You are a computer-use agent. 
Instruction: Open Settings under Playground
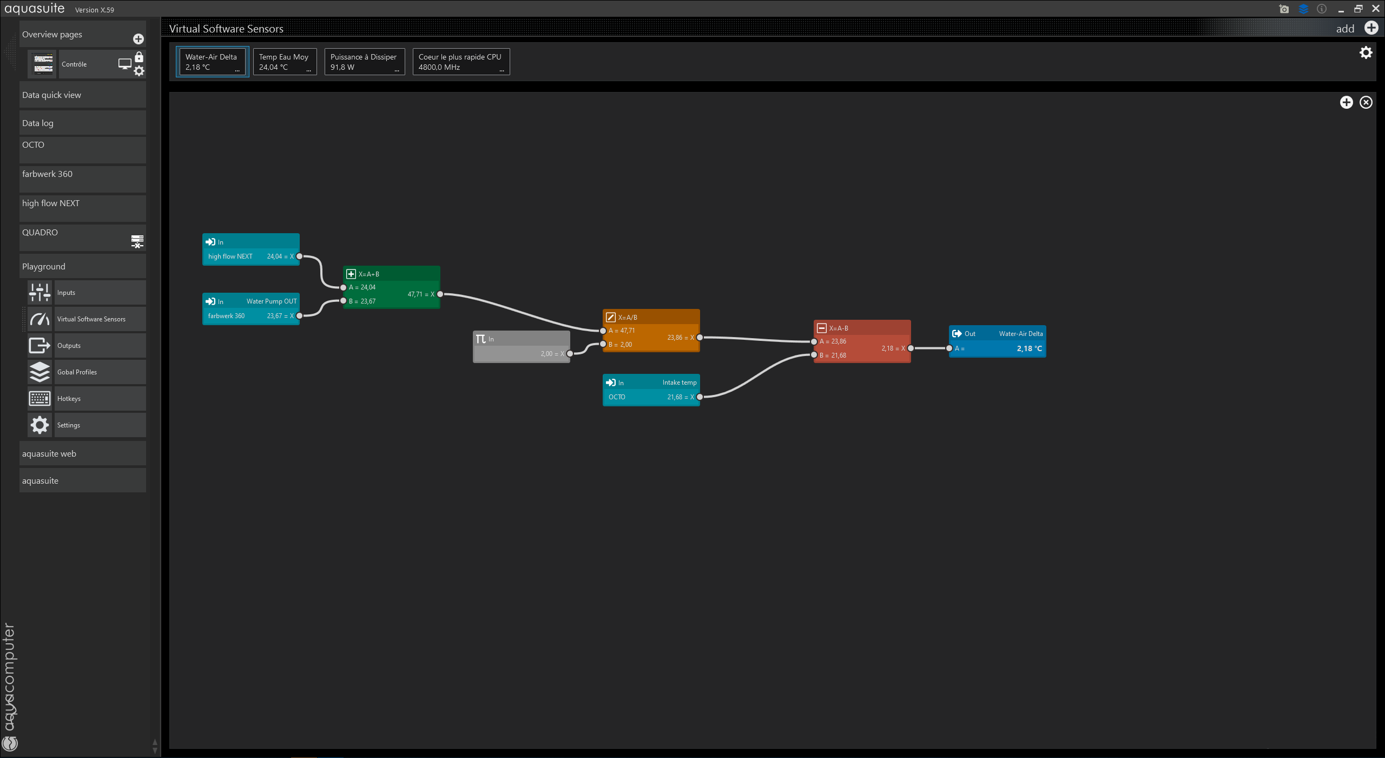pyautogui.click(x=100, y=425)
